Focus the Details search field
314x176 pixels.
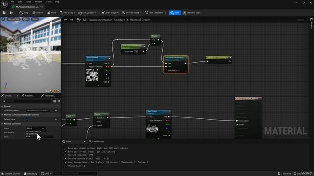point(27,101)
